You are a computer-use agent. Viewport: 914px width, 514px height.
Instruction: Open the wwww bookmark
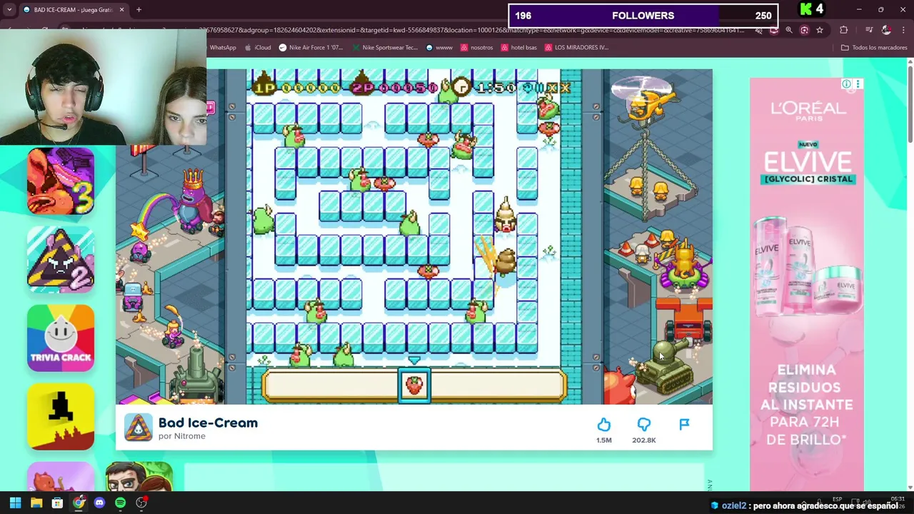(x=439, y=48)
